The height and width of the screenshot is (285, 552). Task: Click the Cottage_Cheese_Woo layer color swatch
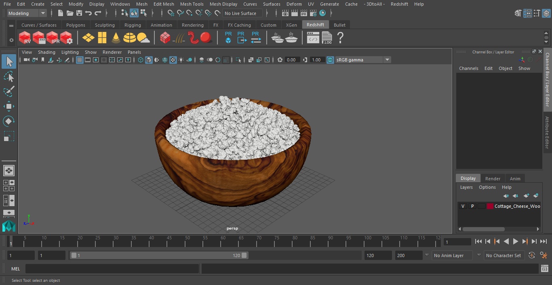pyautogui.click(x=490, y=206)
